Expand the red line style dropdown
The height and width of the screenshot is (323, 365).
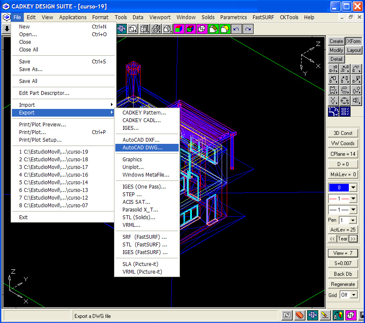(353, 199)
